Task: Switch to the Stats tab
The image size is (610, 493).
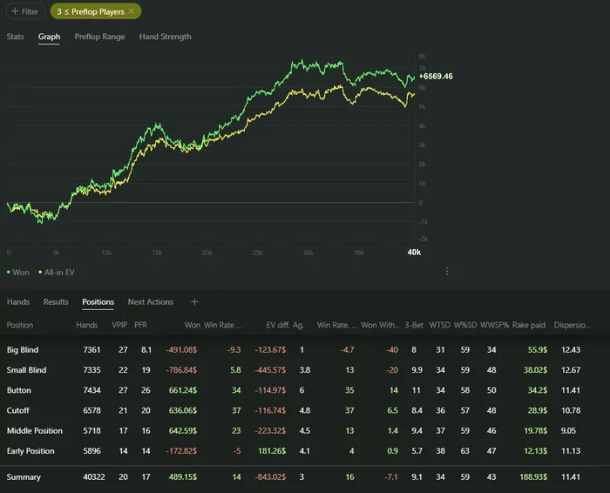Action: pyautogui.click(x=15, y=37)
